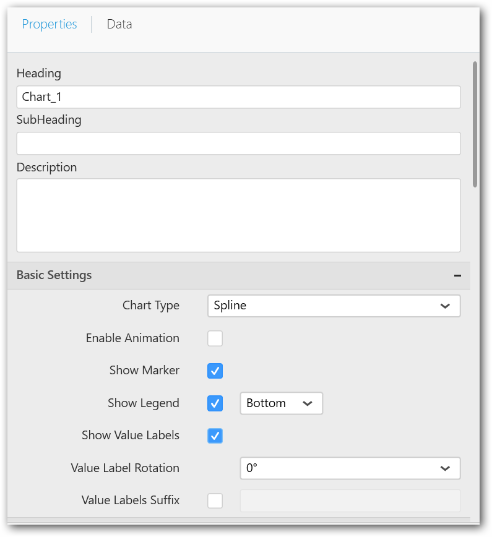Click the chevron arrow in Value Label Rotation
492x537 pixels.
point(444,468)
